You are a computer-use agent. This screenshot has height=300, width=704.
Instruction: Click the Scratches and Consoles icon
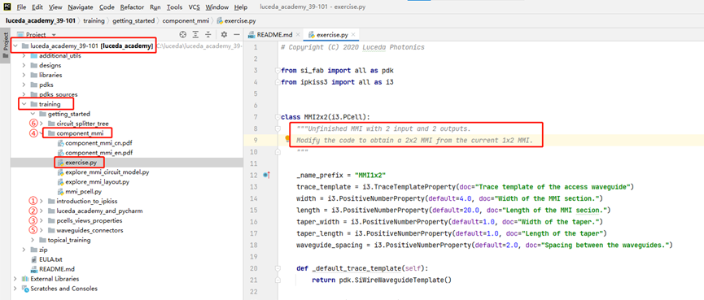tap(25, 289)
